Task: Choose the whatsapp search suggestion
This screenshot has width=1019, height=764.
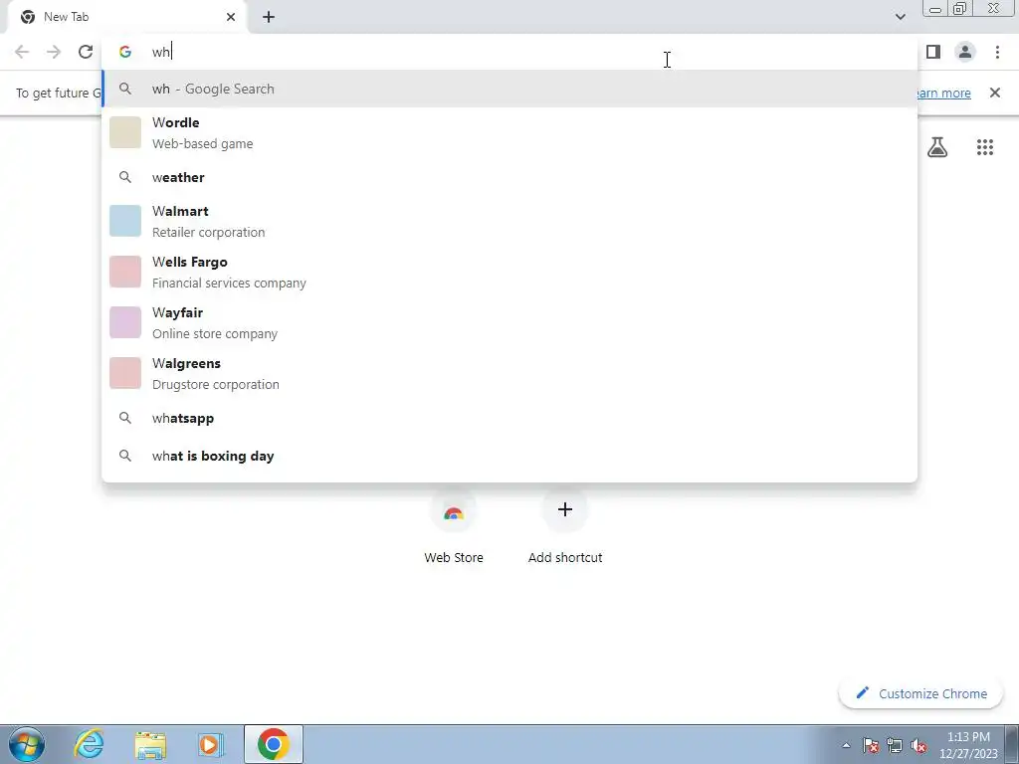Action: [509, 418]
